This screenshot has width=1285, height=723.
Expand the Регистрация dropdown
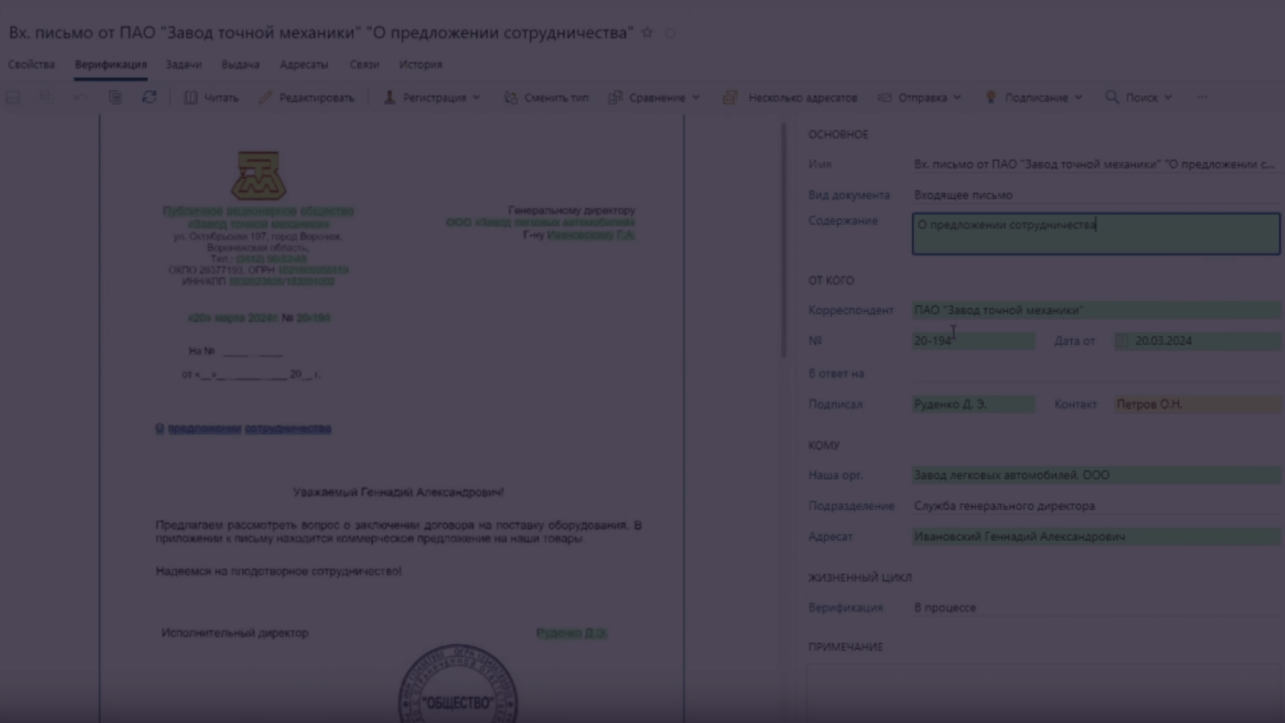pos(432,98)
